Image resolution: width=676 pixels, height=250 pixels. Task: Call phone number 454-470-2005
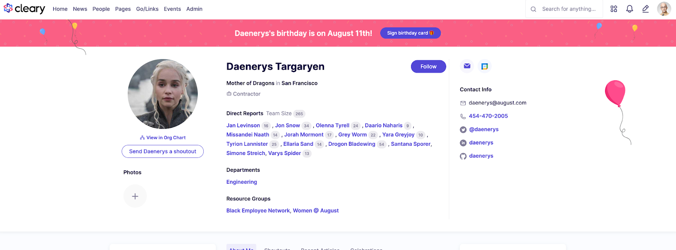pos(488,116)
